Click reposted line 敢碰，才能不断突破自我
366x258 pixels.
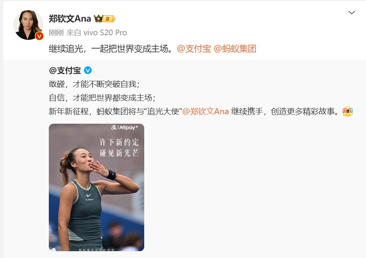94,84
